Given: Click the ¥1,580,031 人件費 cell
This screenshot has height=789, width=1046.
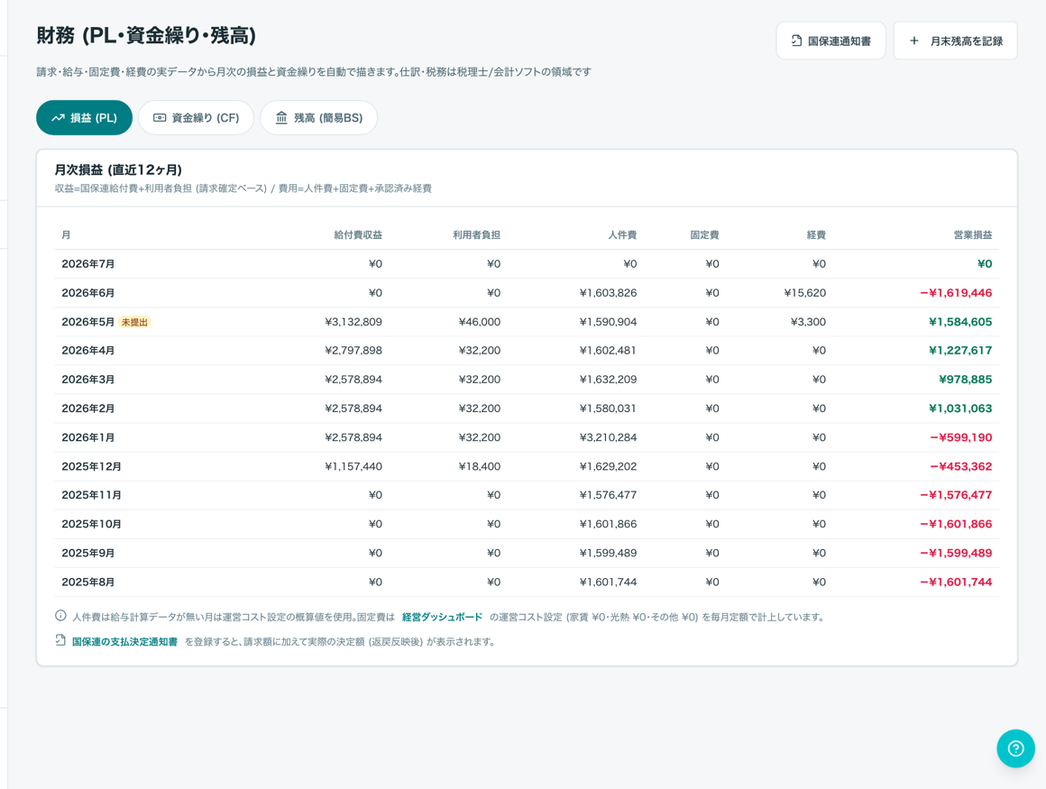Looking at the screenshot, I should pos(608,408).
